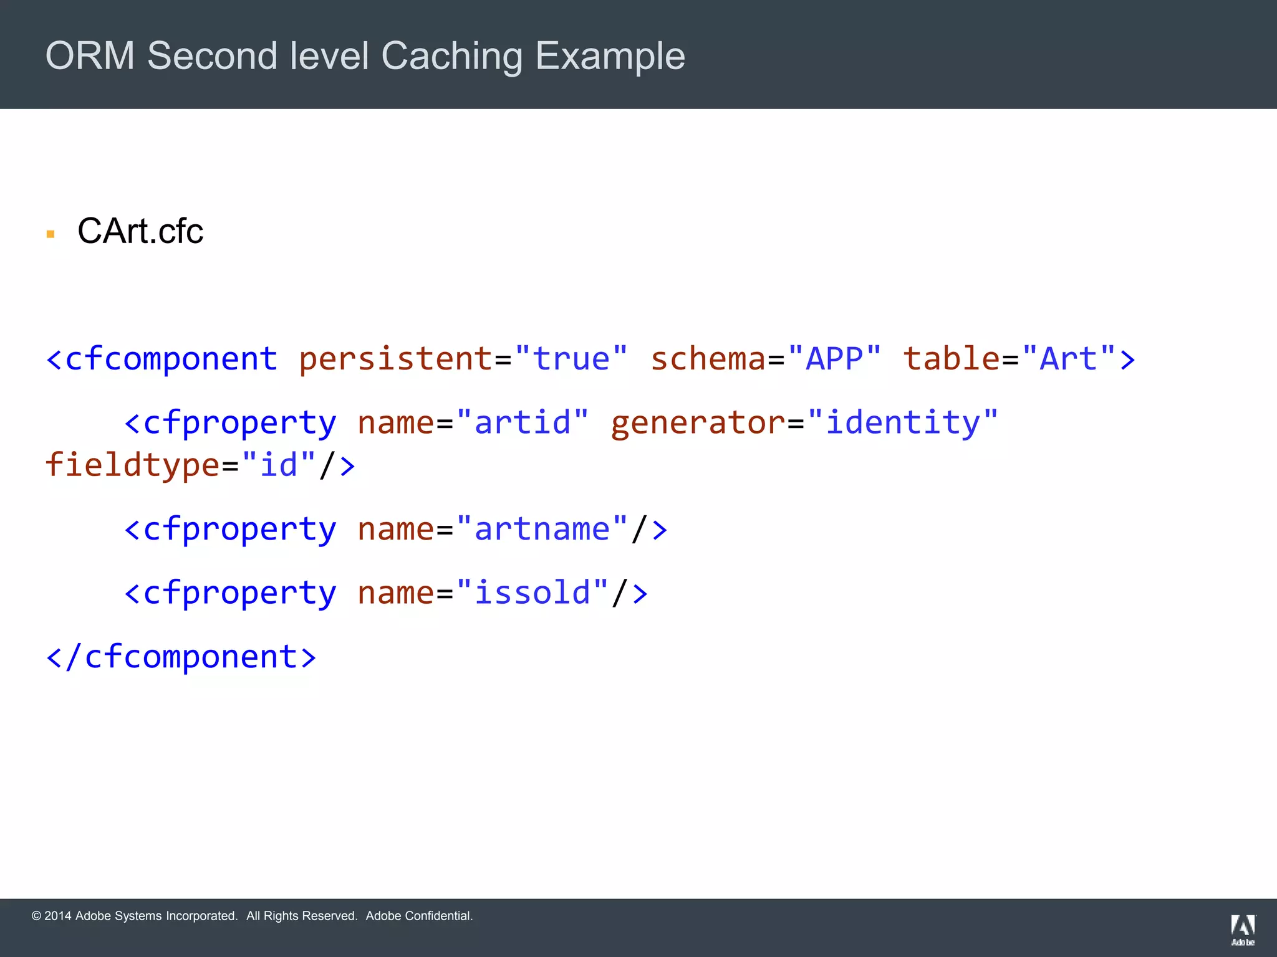Viewport: 1277px width, 957px height.
Task: Click the Adobe logo in footer
Action: 1242,929
